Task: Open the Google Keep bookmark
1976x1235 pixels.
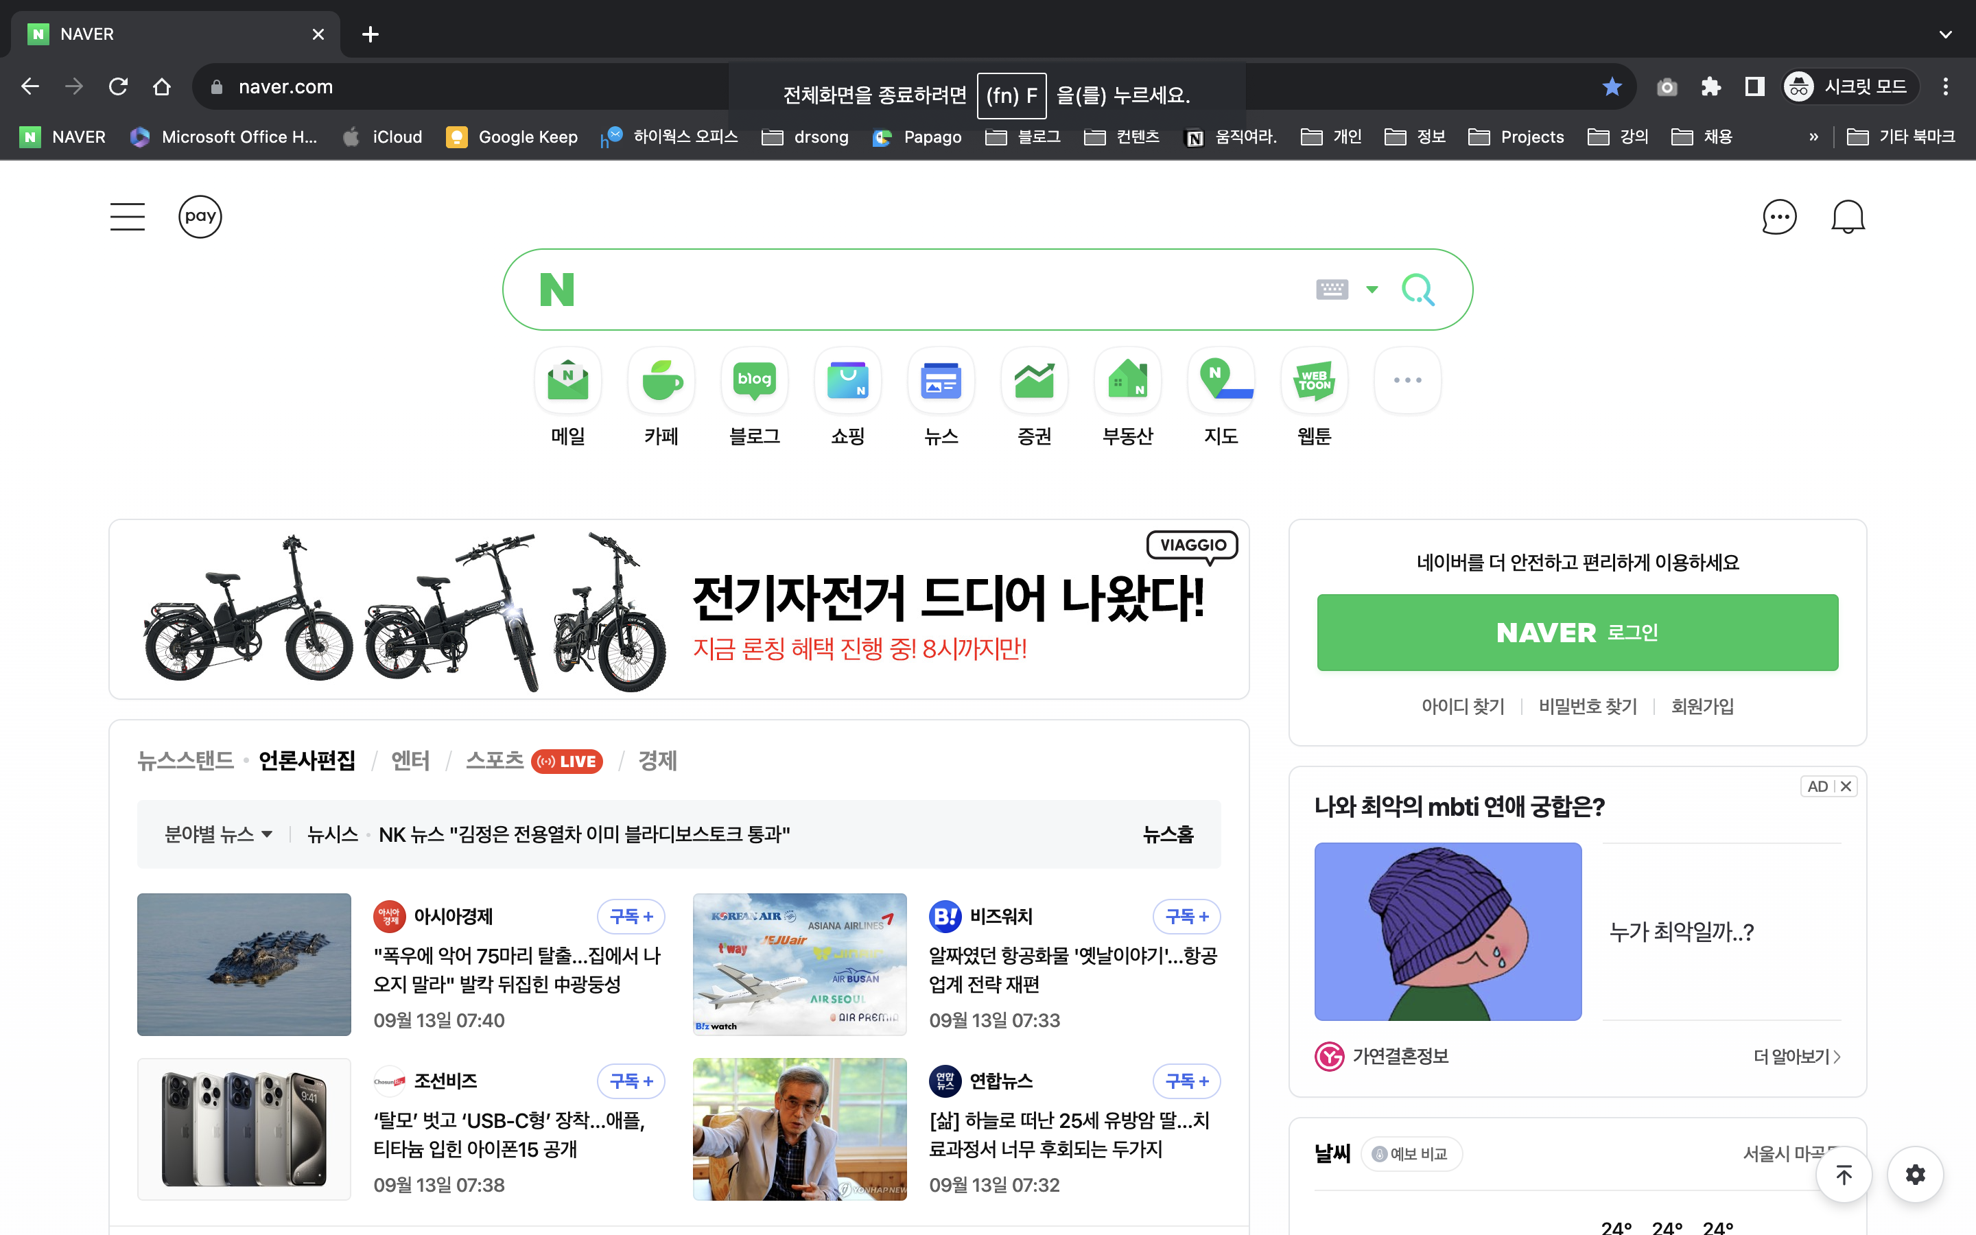Action: click(x=512, y=137)
